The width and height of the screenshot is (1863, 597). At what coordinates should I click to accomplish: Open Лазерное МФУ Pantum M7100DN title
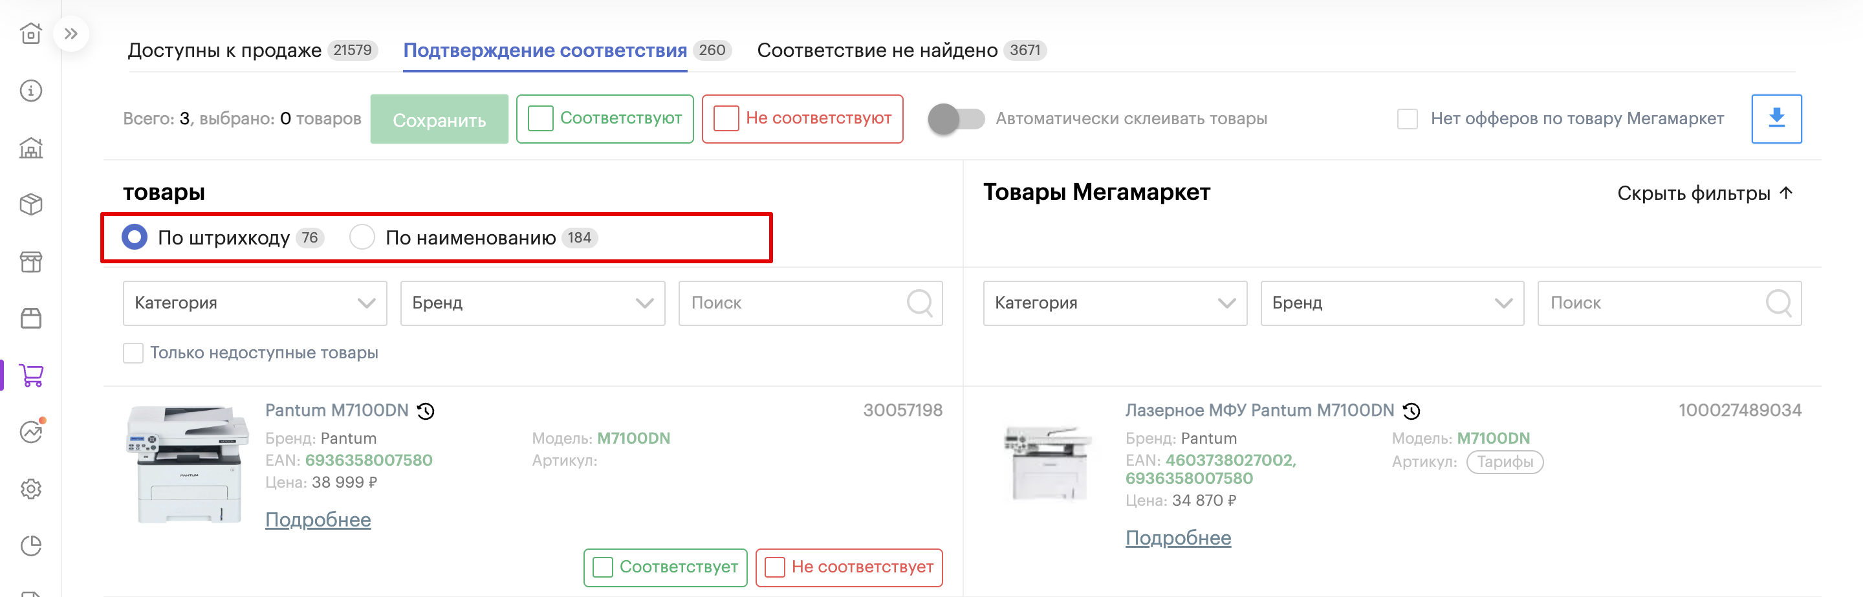1259,411
